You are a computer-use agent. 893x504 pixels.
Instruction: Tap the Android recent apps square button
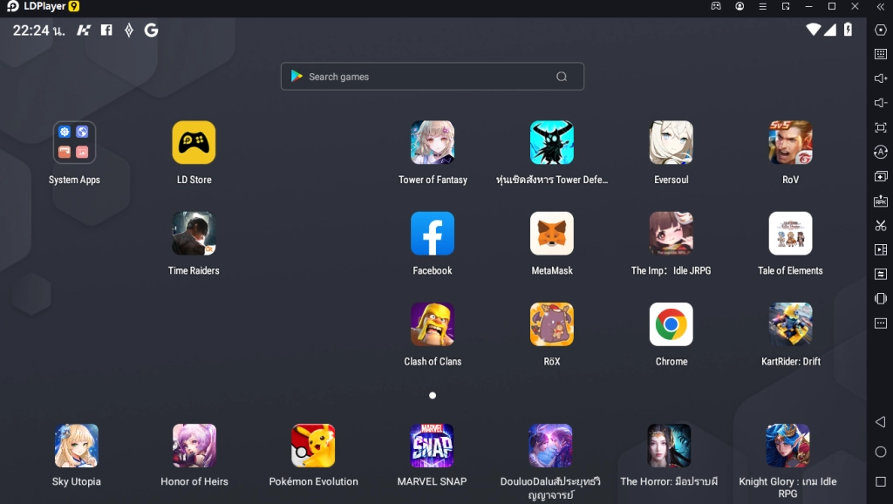coord(881,482)
